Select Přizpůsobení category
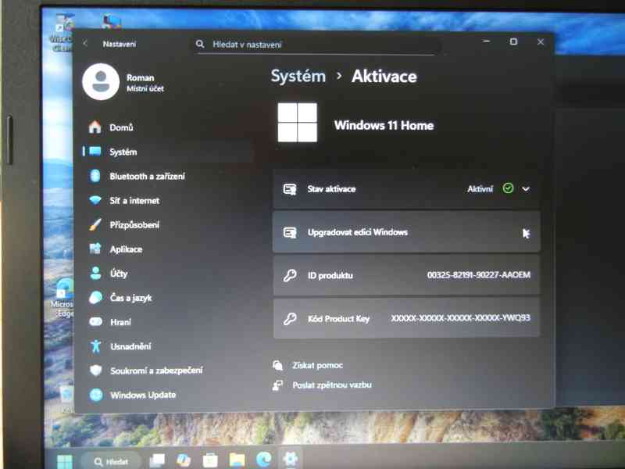Viewport: 625px width, 469px height. [x=134, y=225]
